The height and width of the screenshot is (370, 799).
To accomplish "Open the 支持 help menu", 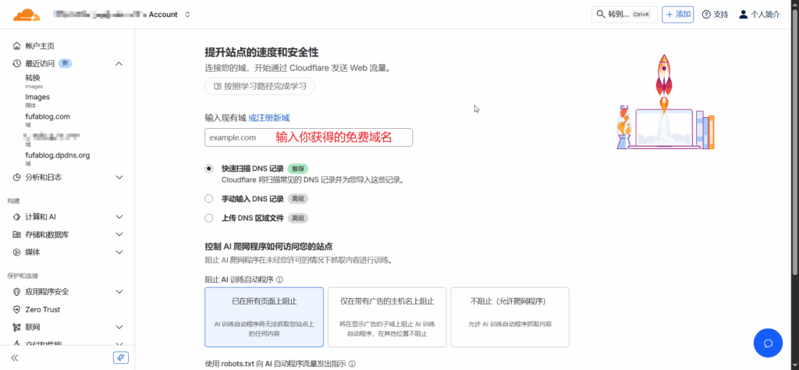I will click(715, 14).
